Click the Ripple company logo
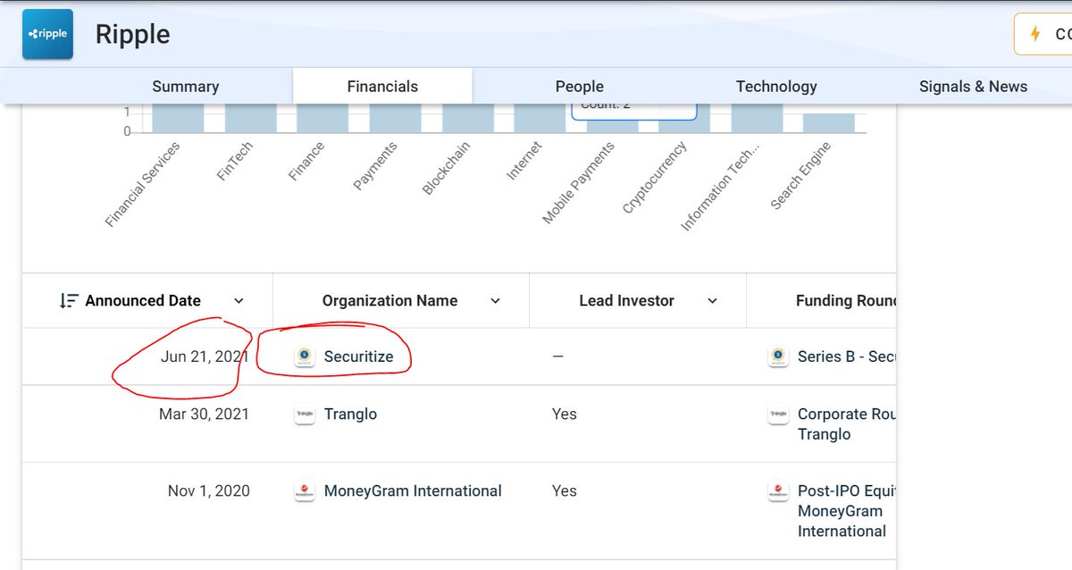 47,34
